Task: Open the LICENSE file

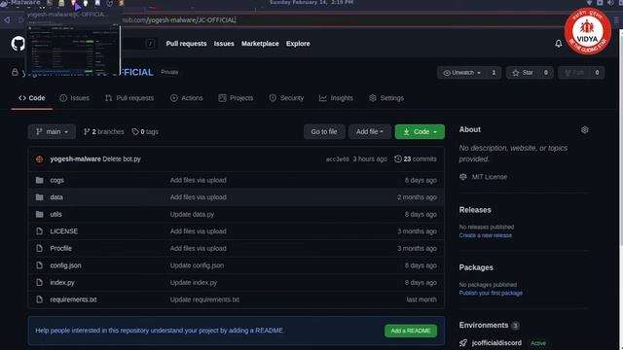Action: tap(64, 231)
